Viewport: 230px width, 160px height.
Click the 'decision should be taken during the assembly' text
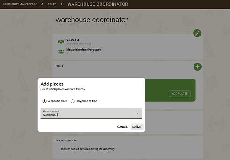pyautogui.click(x=88, y=149)
